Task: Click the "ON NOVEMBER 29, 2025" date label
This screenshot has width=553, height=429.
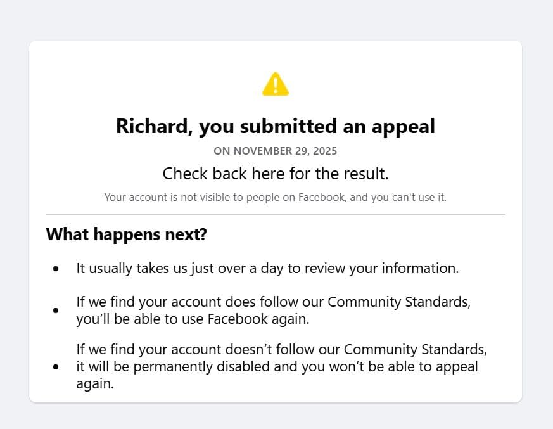Action: click(276, 151)
